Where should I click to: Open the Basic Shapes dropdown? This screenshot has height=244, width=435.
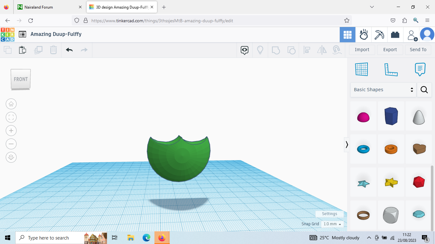(x=383, y=90)
